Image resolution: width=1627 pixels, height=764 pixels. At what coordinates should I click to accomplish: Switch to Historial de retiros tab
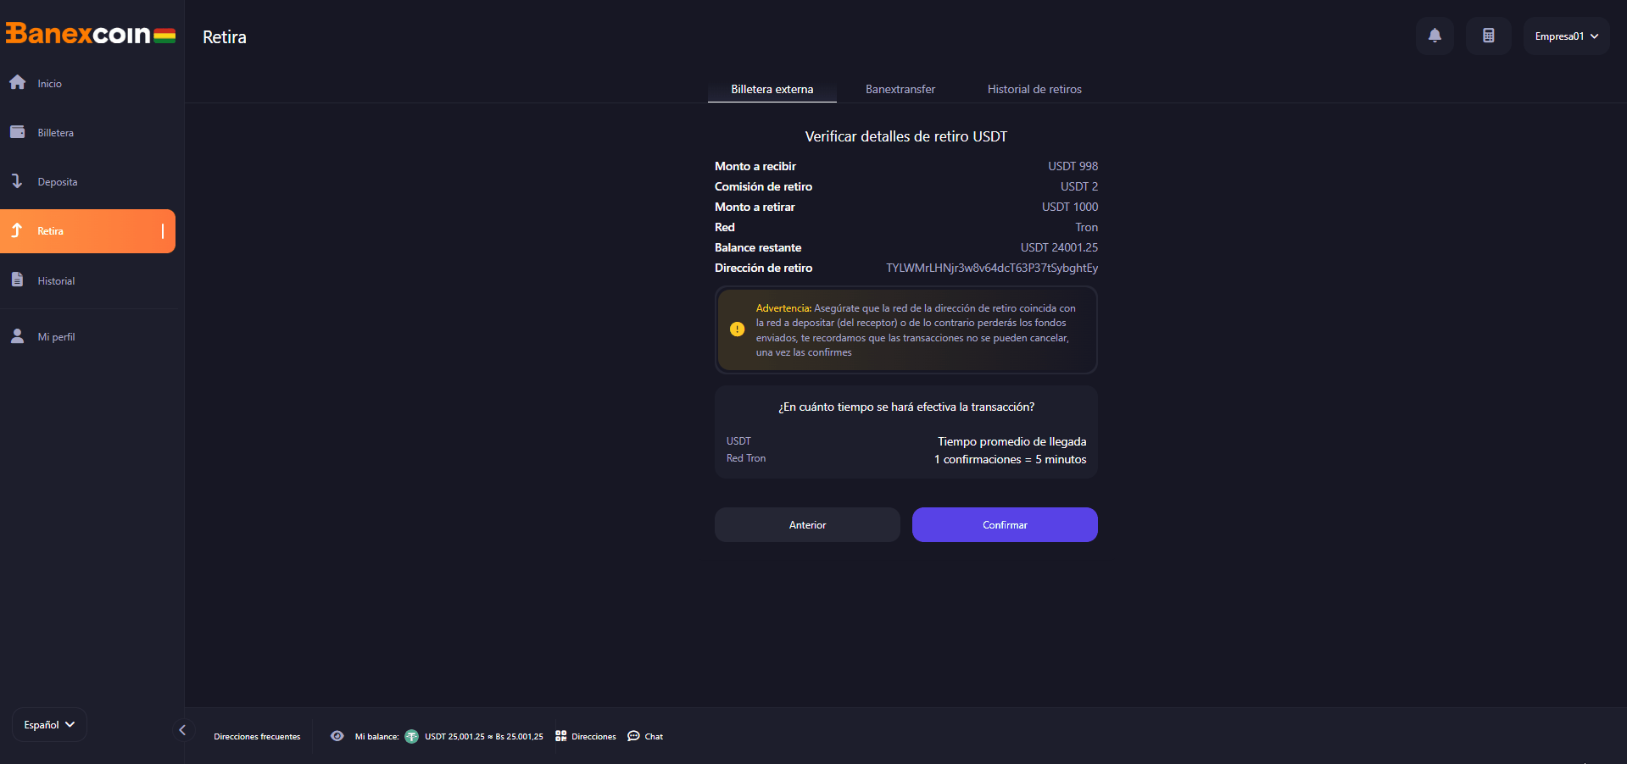click(1034, 89)
